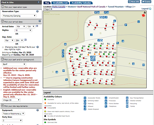Tick the changing sites mid-stay checkbox

pyautogui.click(x=3, y=47)
